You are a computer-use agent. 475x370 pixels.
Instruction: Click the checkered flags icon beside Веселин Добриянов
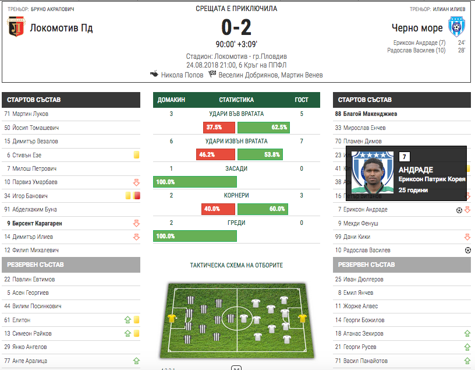212,75
